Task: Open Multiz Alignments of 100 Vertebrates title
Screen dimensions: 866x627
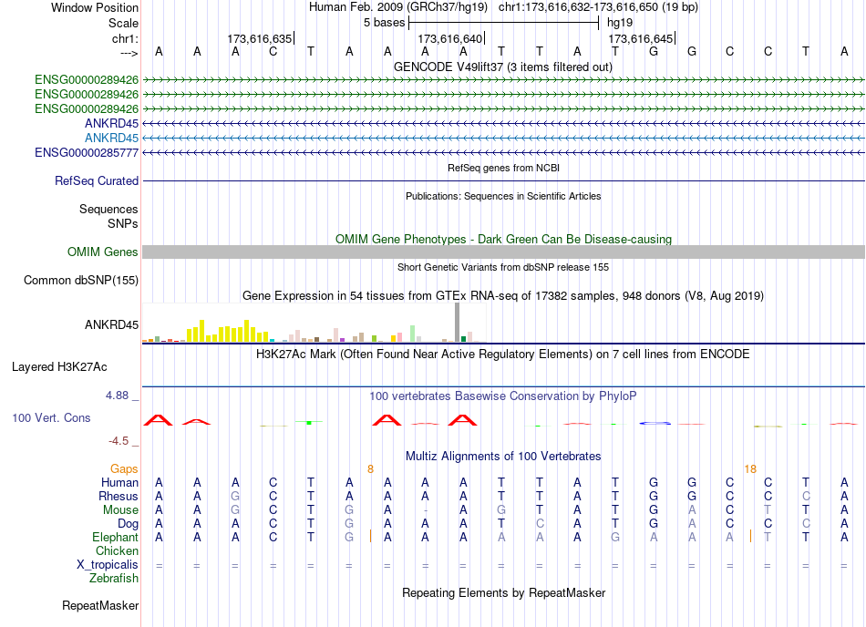Action: [503, 457]
